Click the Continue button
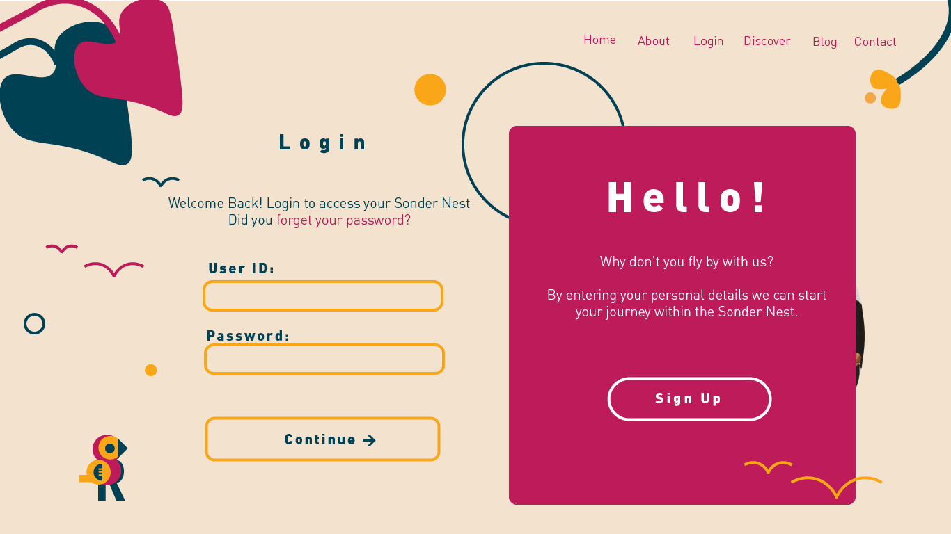This screenshot has height=534, width=951. (322, 439)
